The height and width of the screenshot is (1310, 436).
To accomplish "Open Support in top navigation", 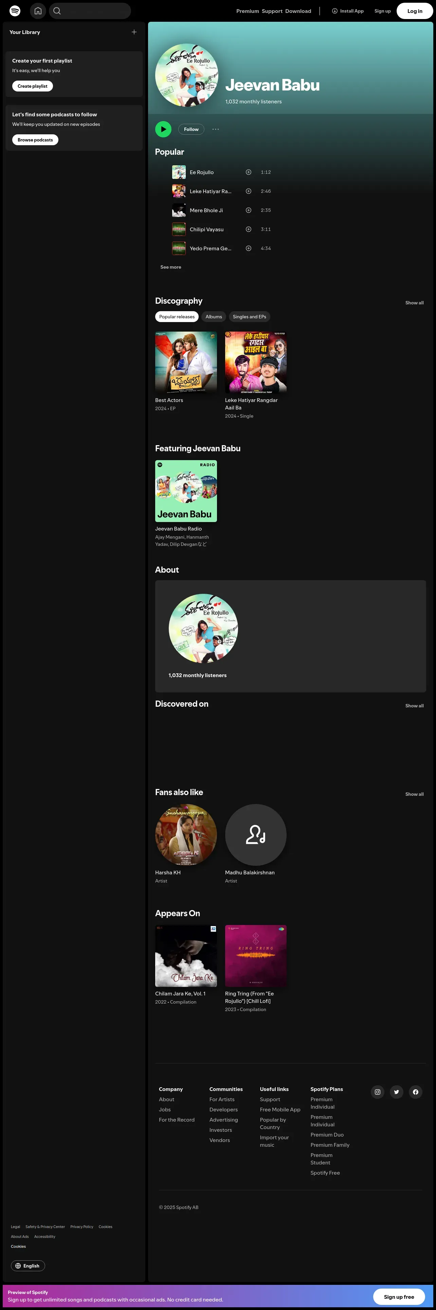I will tap(272, 11).
